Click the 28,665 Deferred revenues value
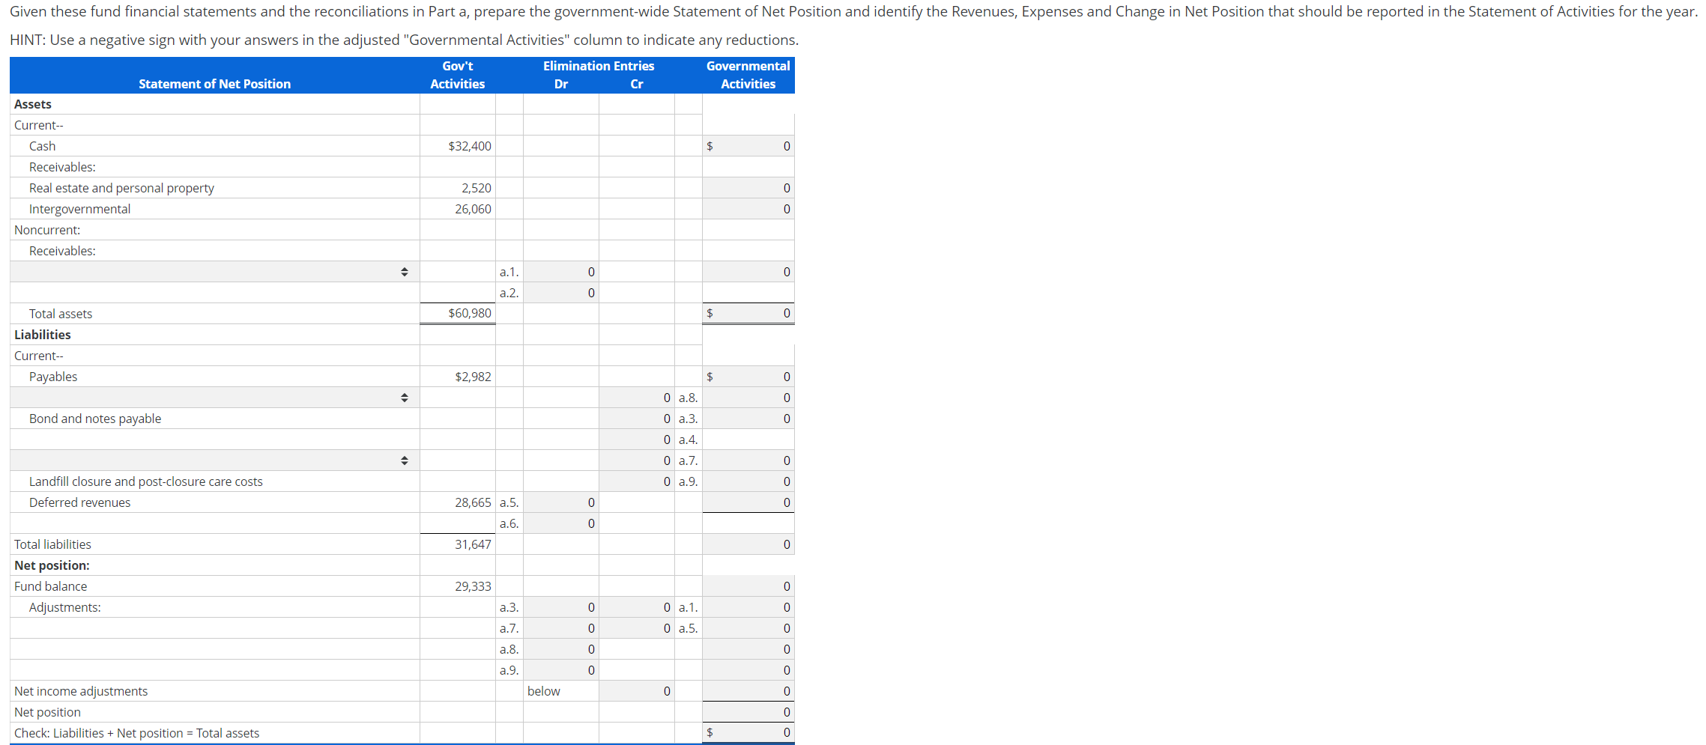1706x745 pixels. [473, 502]
